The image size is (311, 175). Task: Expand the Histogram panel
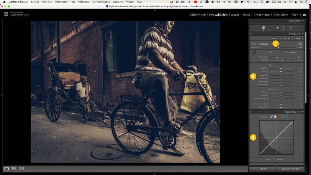tap(302, 21)
